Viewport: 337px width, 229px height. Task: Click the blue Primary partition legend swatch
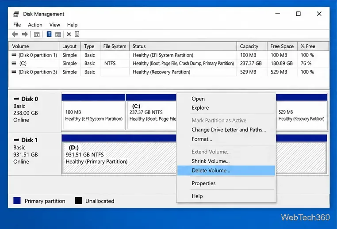(17, 201)
